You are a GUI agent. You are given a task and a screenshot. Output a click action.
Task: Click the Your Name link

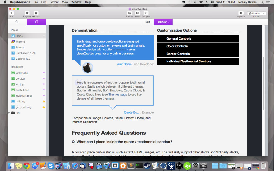pos(124,64)
